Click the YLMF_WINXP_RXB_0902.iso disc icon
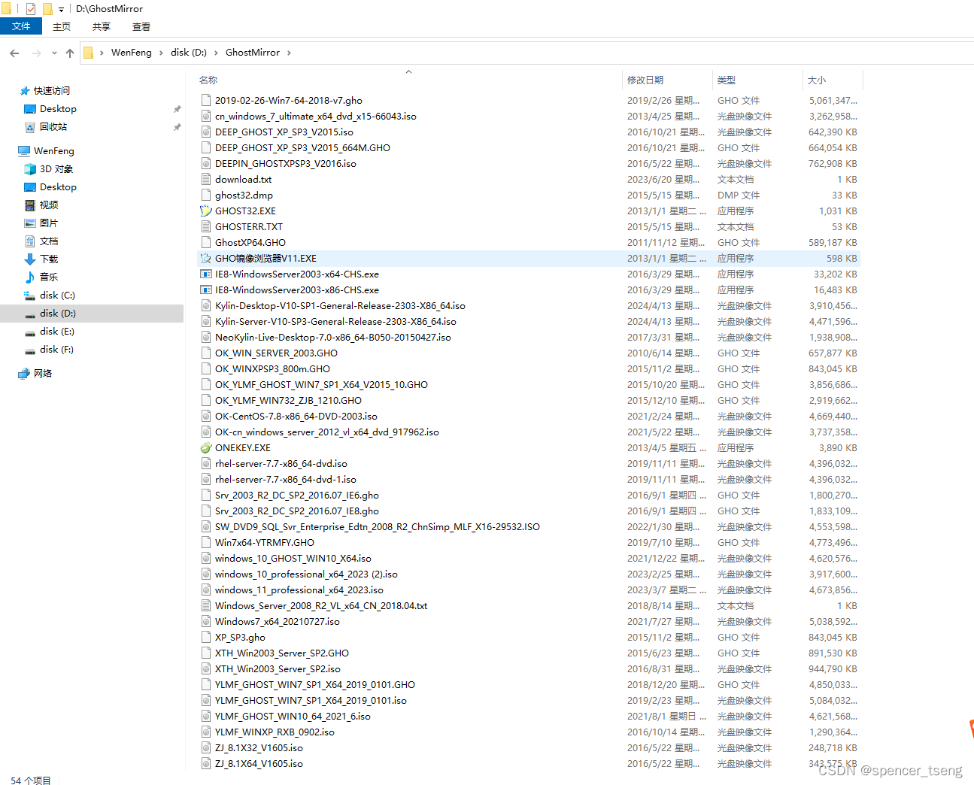Image resolution: width=974 pixels, height=785 pixels. (206, 732)
